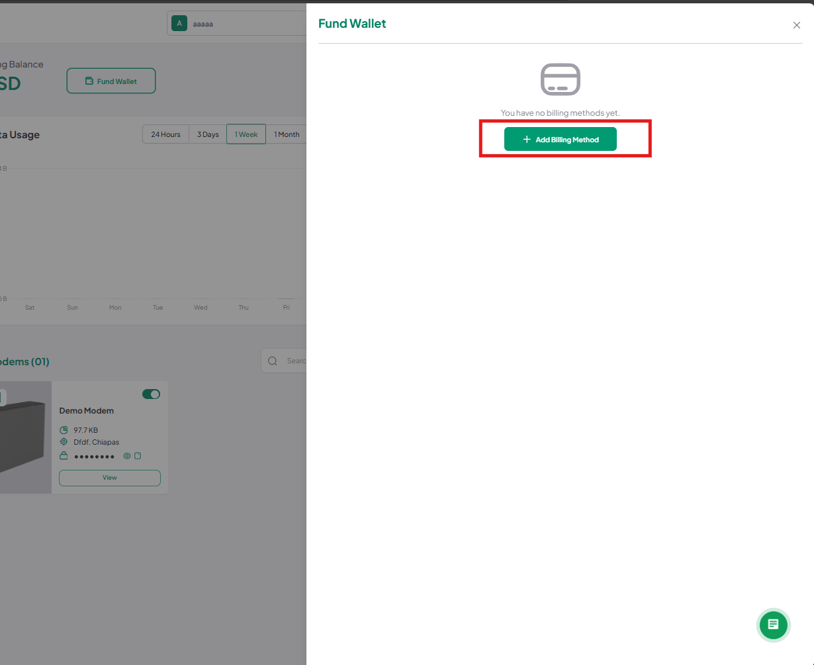Viewport: 814px width, 665px height.
Task: Click the Add Billing Method button
Action: coord(561,140)
